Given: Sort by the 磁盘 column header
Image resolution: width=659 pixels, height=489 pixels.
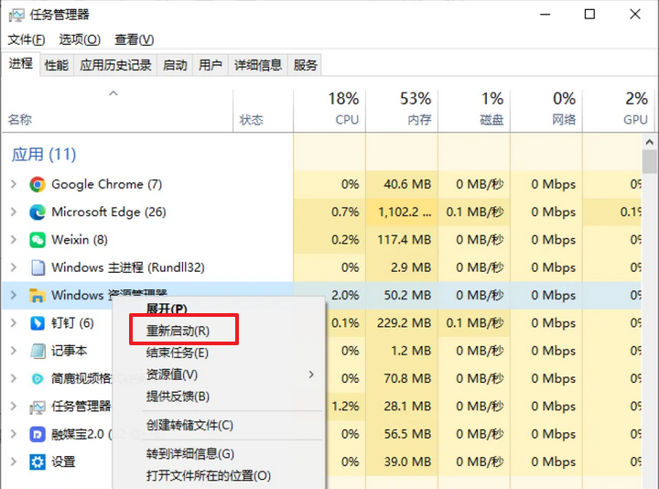Looking at the screenshot, I should [x=474, y=110].
